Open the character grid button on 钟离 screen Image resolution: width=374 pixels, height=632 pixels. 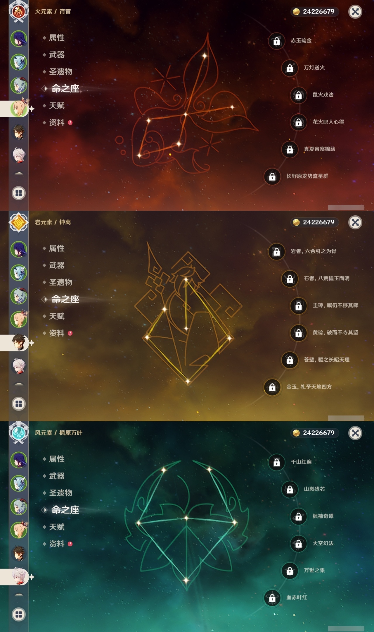pos(19,404)
